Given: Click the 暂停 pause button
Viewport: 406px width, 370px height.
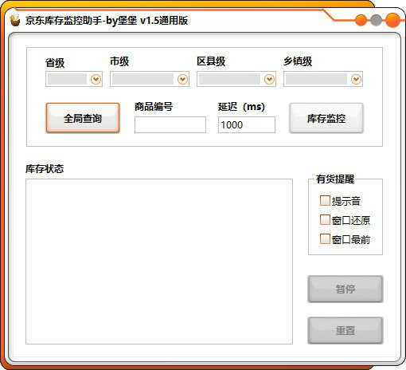Looking at the screenshot, I should click(x=345, y=289).
